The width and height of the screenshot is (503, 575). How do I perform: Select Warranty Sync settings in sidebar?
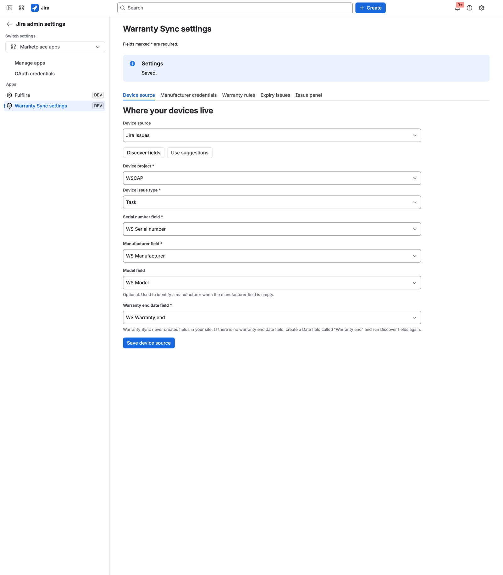(x=55, y=106)
